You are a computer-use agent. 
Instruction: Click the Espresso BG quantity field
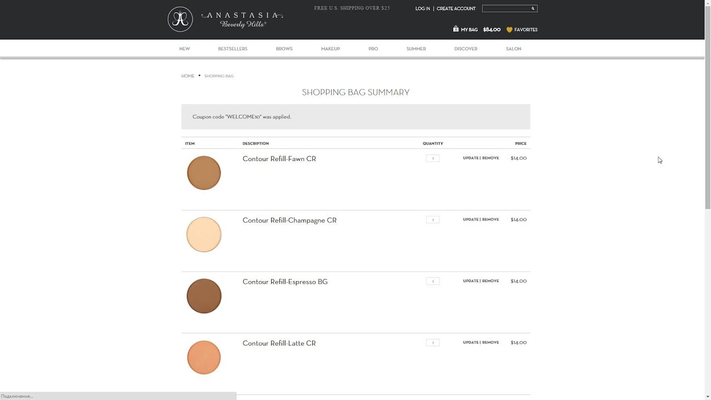[433, 281]
